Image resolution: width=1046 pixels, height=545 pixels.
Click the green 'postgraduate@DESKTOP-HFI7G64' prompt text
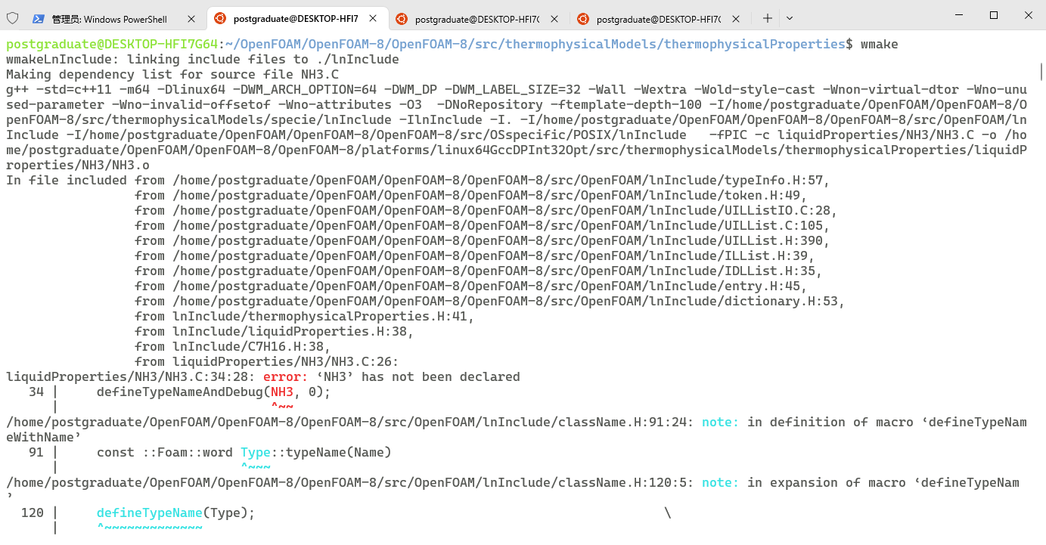pos(112,45)
